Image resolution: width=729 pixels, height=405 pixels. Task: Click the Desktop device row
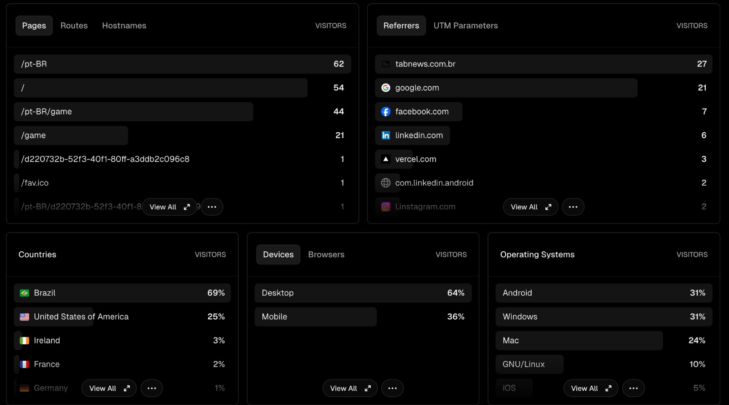pyautogui.click(x=363, y=293)
